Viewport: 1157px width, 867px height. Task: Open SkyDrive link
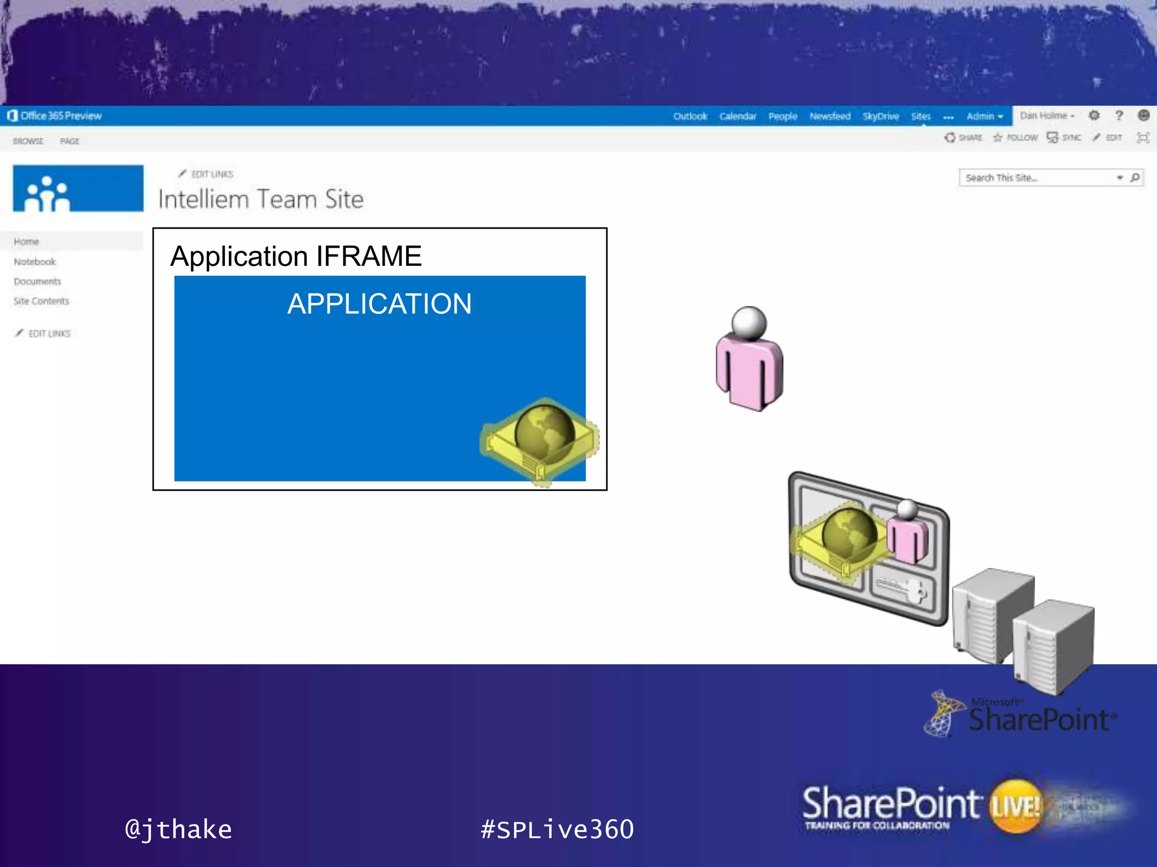pos(880,116)
